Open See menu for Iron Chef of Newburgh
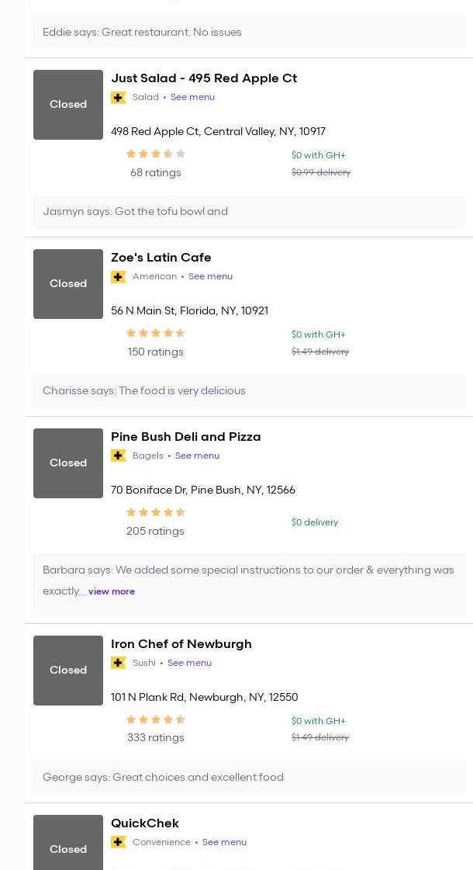The width and height of the screenshot is (473, 870). click(189, 663)
